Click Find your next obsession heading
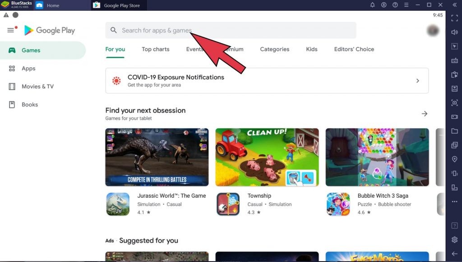The height and width of the screenshot is (262, 462). (x=146, y=110)
